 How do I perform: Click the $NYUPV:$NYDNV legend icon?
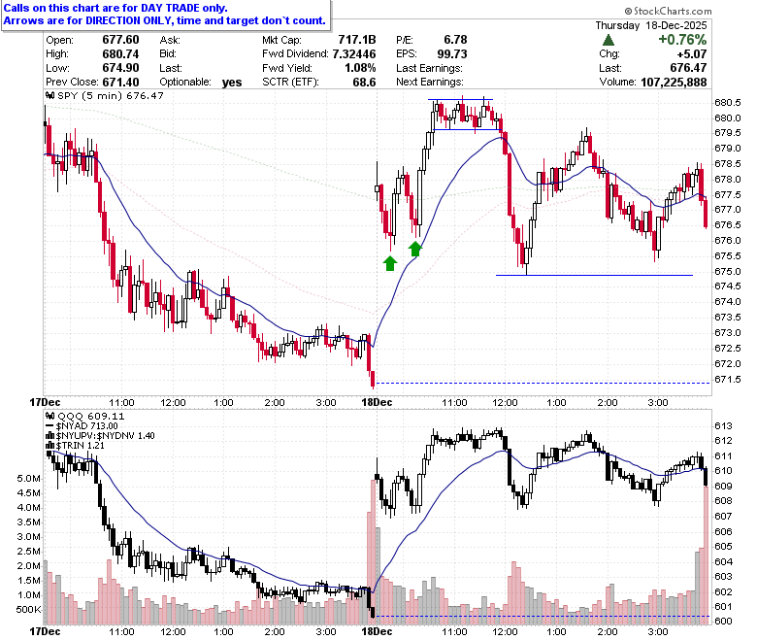pos(49,436)
